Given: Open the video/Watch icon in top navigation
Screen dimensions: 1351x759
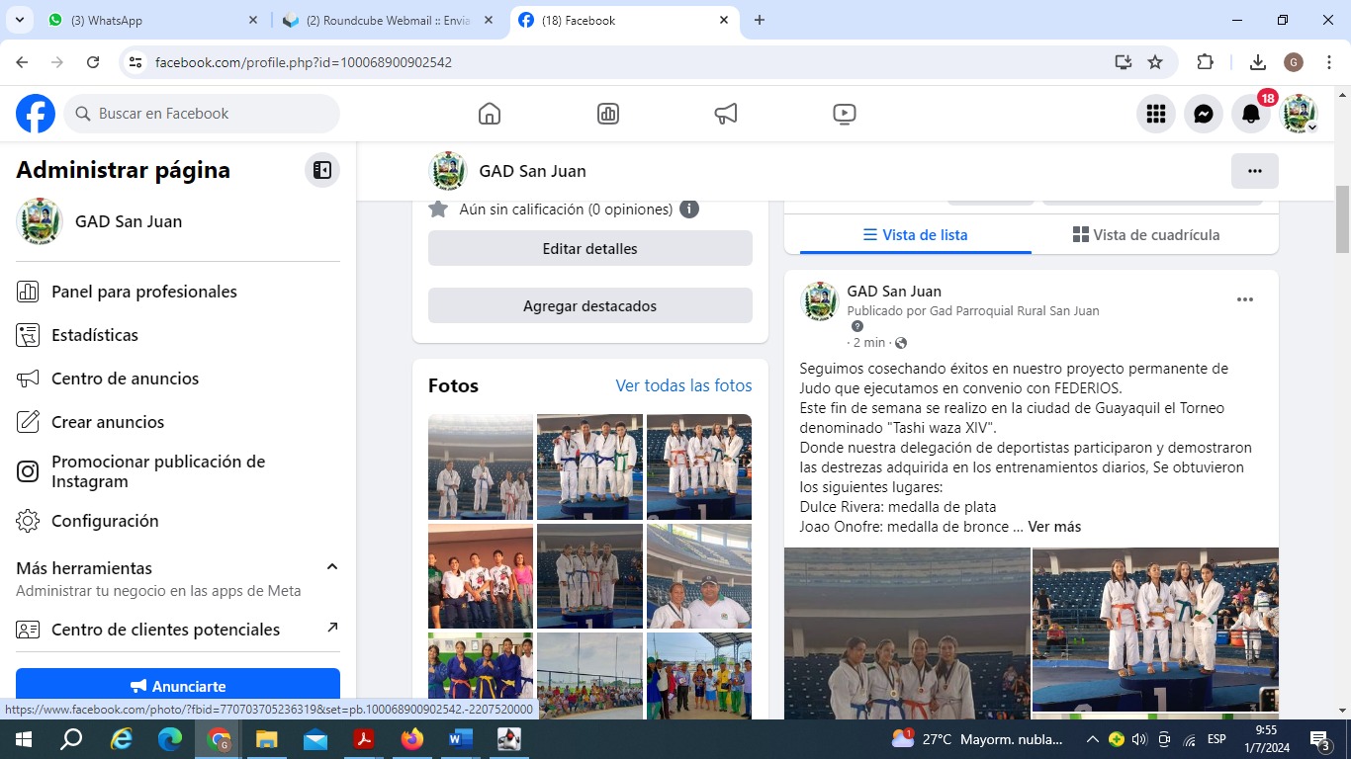Looking at the screenshot, I should point(845,114).
